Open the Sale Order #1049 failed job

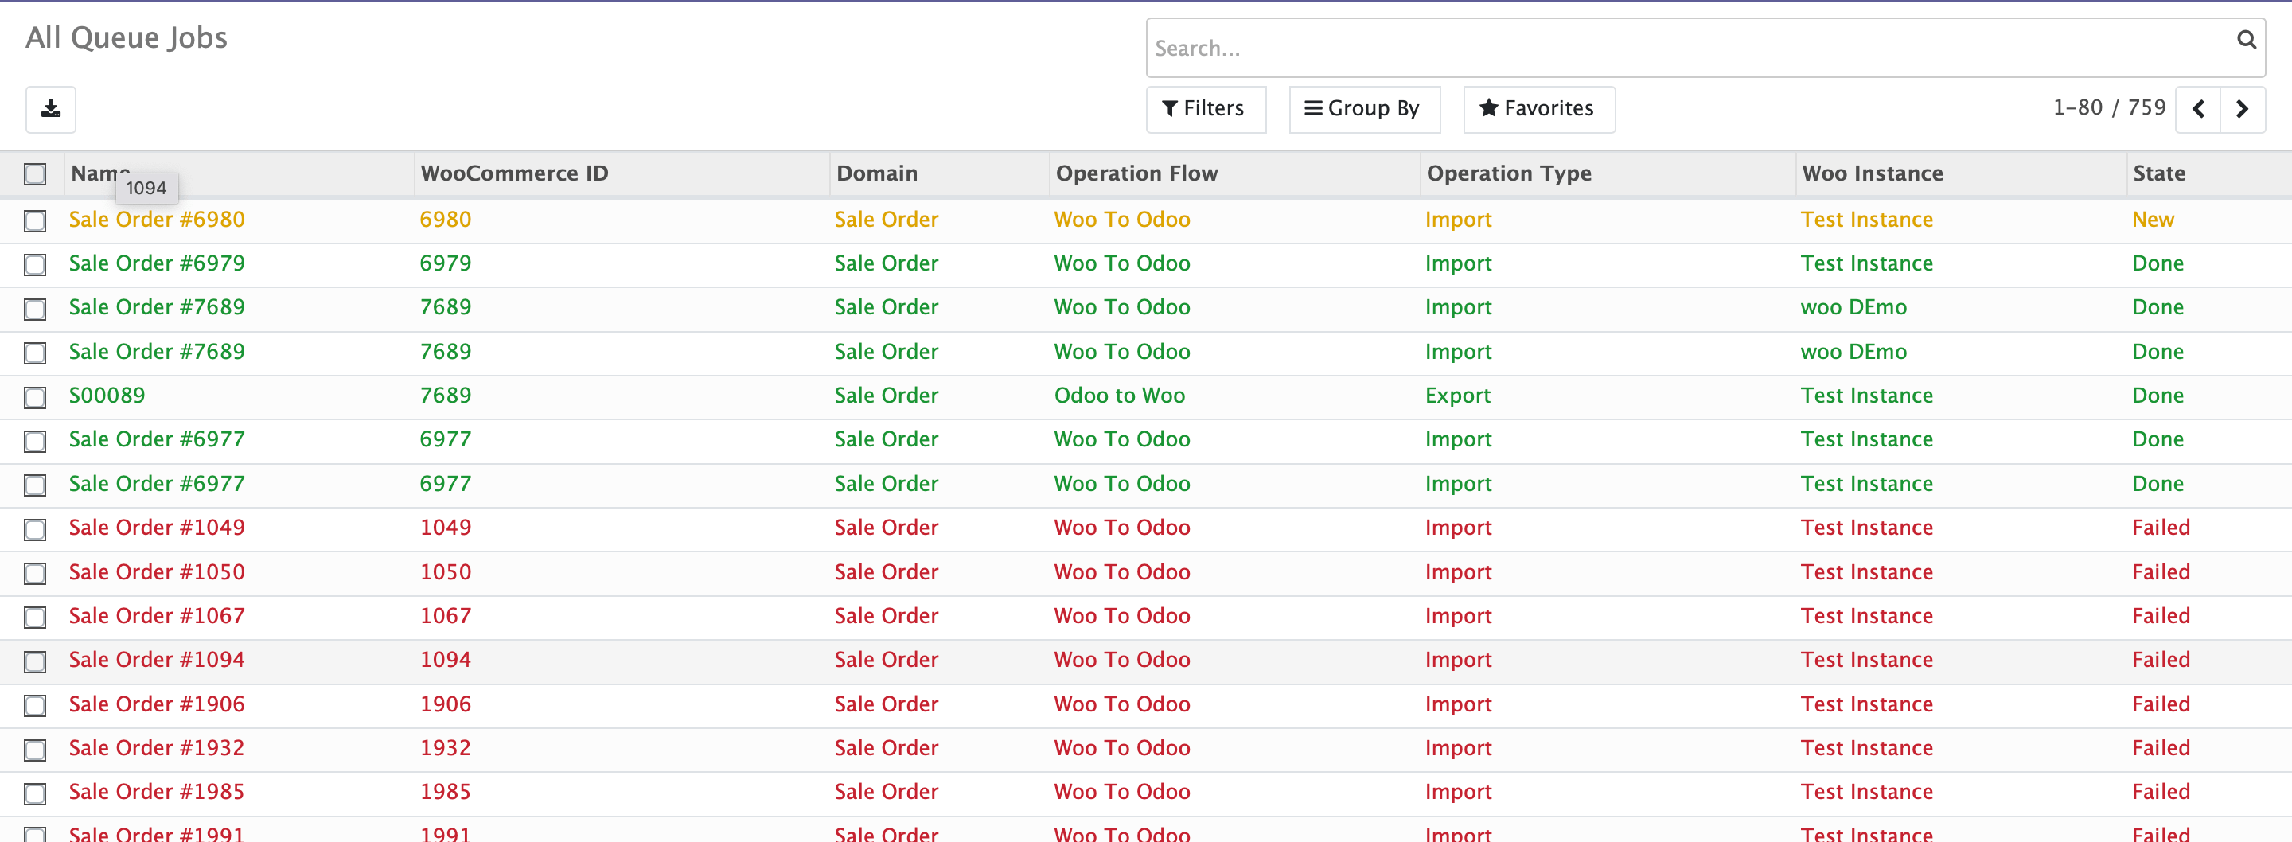point(157,528)
